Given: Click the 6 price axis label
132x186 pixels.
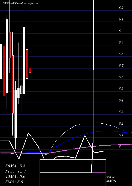Looking at the screenshot, I should (120, 31).
